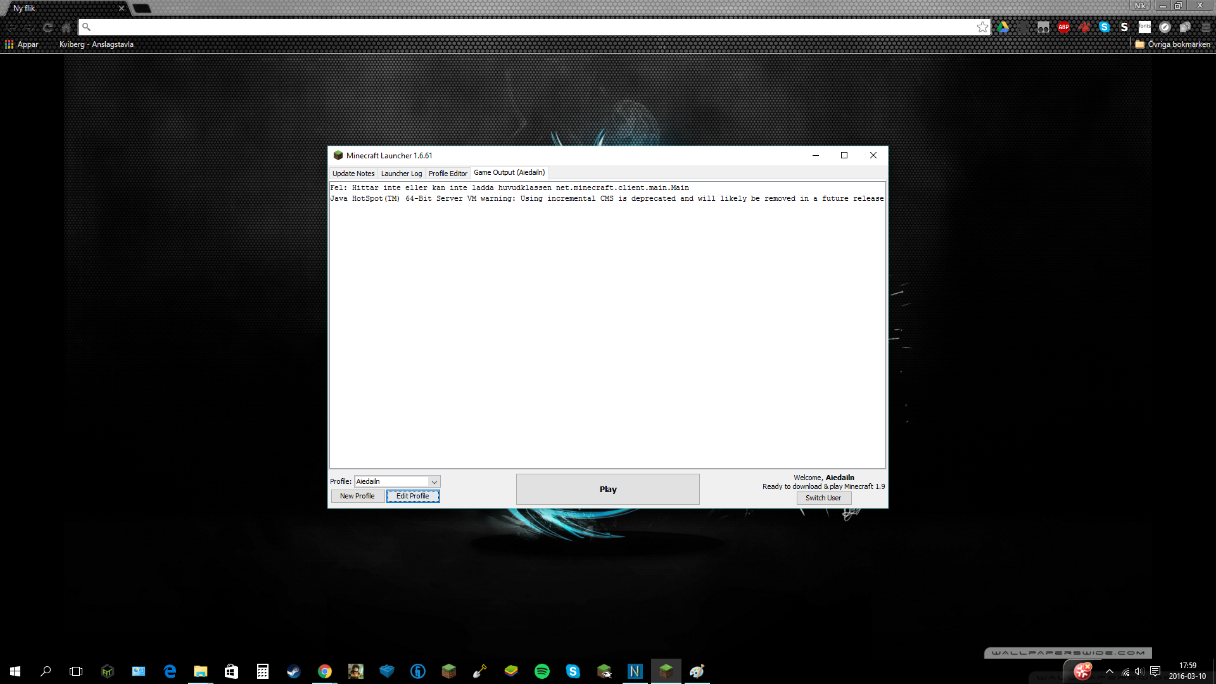
Task: Click the New Profile button
Action: click(357, 497)
